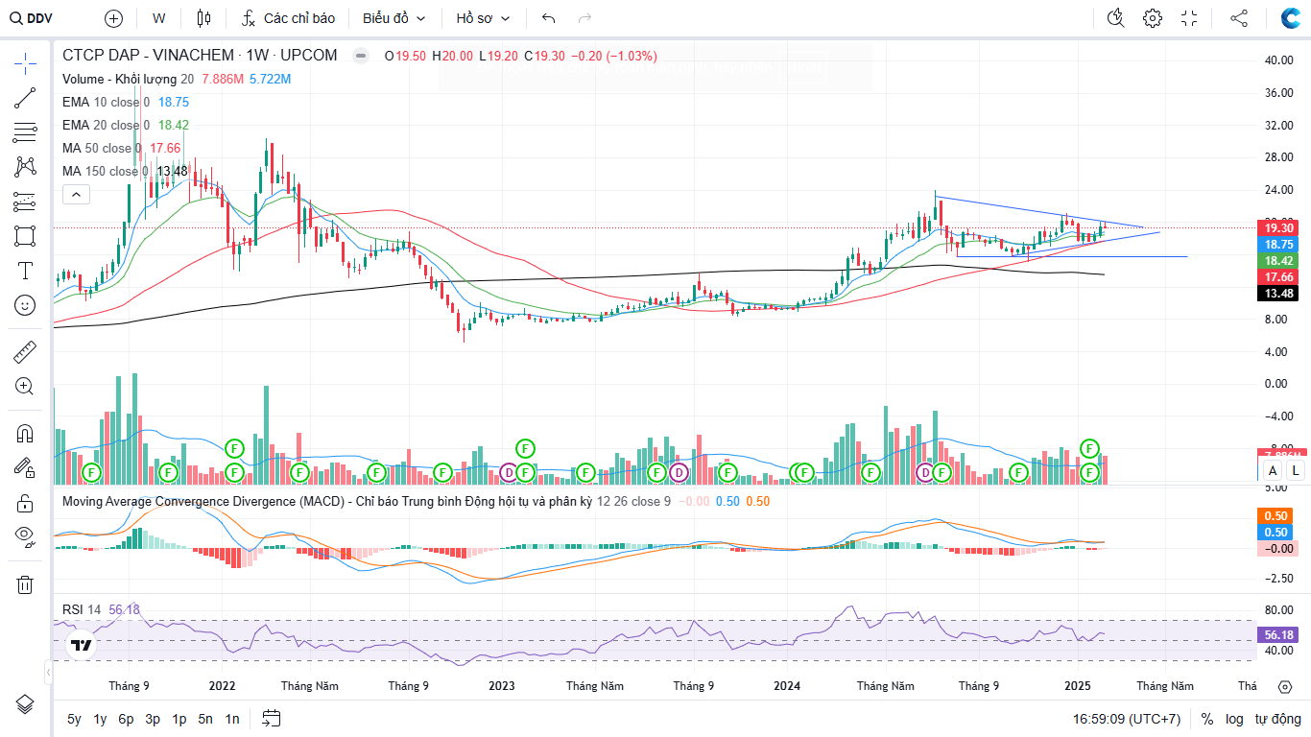1311x737 pixels.
Task: Select the ruler measure tool
Action: (x=25, y=352)
